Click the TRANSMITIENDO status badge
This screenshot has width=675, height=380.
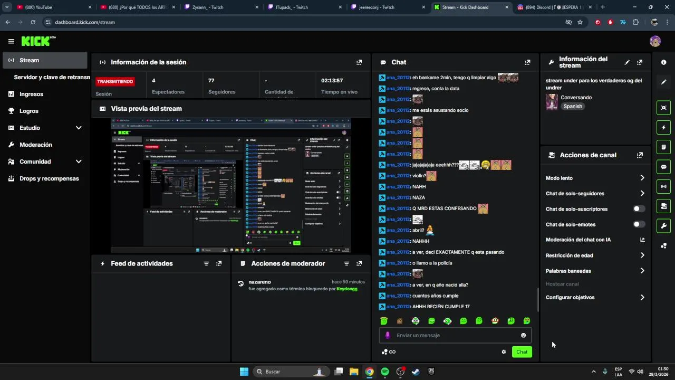pyautogui.click(x=114, y=81)
